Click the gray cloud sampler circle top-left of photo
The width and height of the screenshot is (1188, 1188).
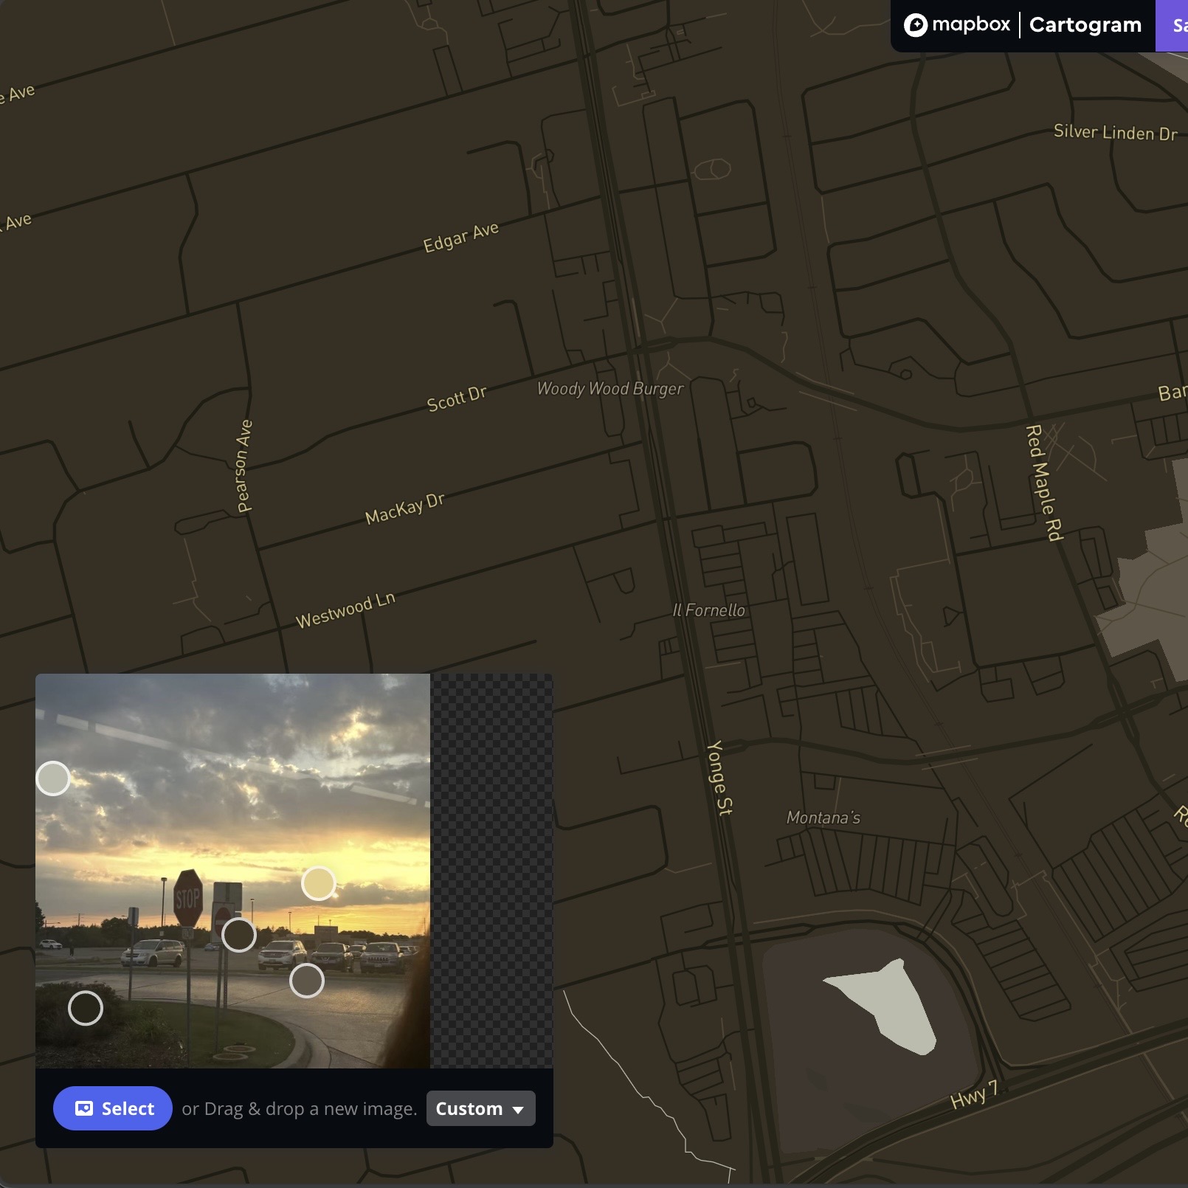click(x=52, y=777)
